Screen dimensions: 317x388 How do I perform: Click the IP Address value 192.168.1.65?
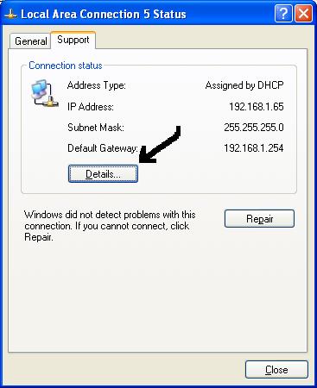click(257, 107)
